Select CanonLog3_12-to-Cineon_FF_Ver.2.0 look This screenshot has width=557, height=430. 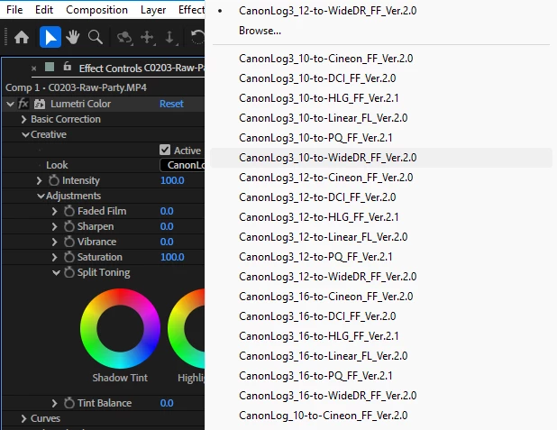381,178
